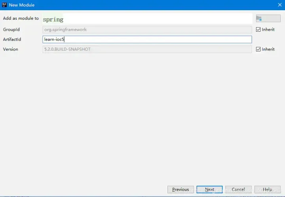
Task: Click the GroupId field org.springframework
Action: [147, 30]
